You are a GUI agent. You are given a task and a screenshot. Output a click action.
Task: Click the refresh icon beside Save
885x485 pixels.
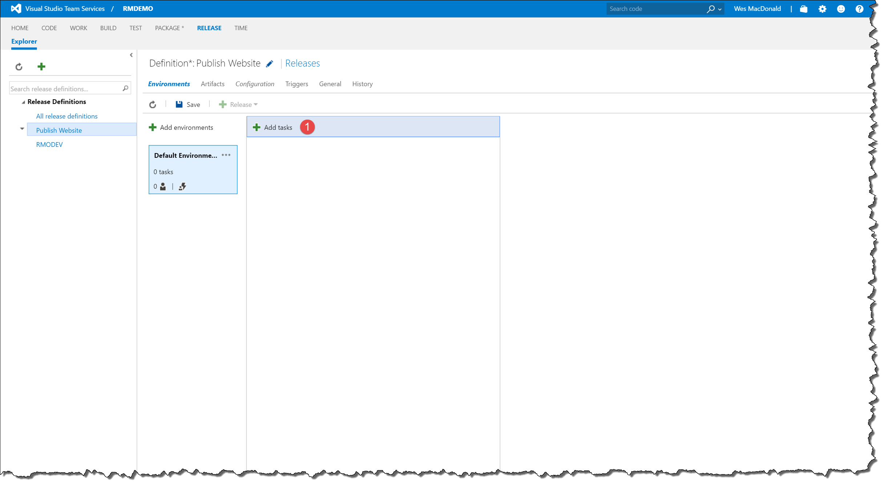[x=153, y=105]
